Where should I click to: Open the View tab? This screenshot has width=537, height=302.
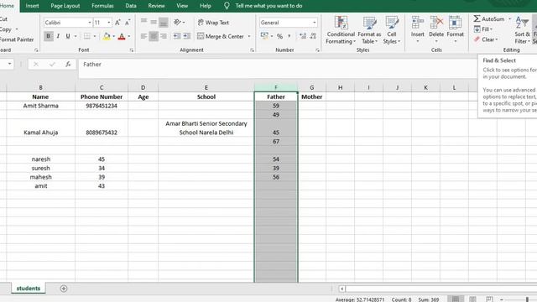coord(182,6)
